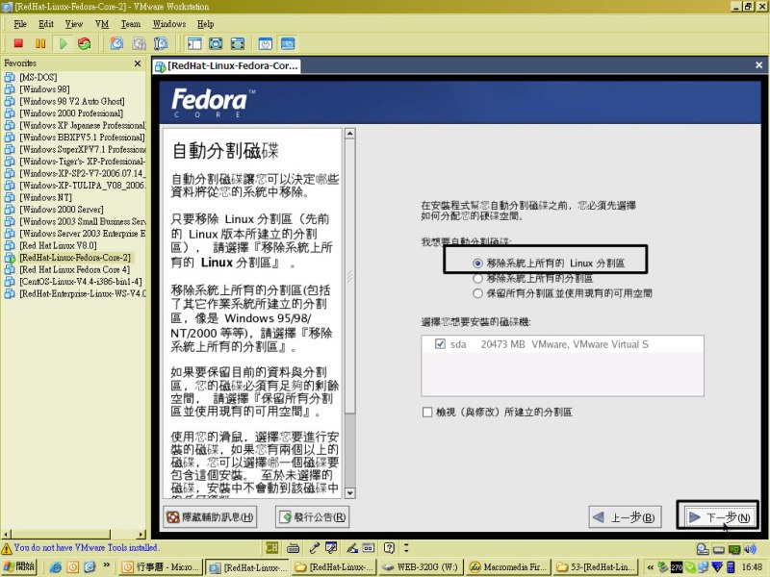Select [Red Hat Linux V8.0] favorite

point(58,246)
